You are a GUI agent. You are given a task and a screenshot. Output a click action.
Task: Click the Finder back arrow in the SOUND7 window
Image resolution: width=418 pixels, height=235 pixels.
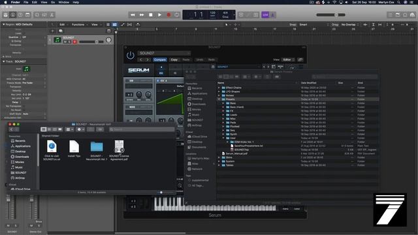[11, 129]
